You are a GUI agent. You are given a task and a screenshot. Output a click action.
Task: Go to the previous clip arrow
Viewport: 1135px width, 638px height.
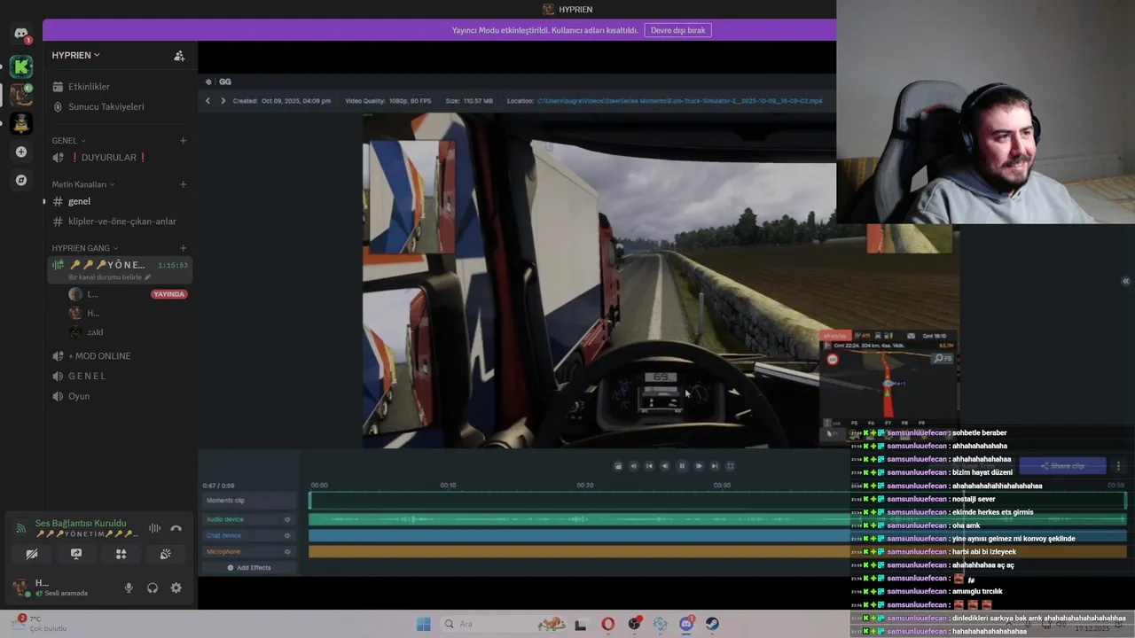[207, 101]
